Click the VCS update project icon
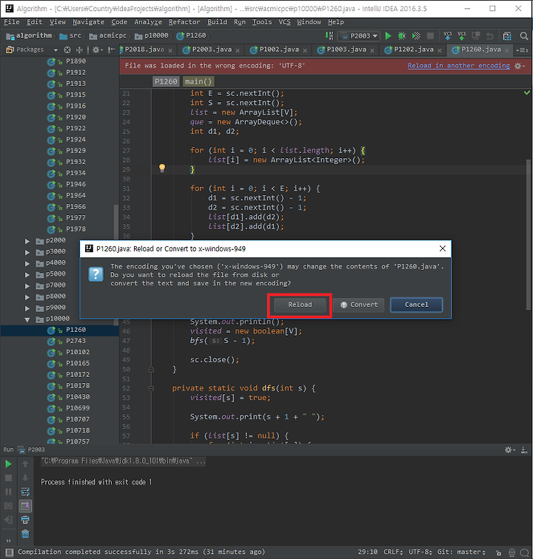Viewport: 533px width, 559px height. [x=448, y=35]
